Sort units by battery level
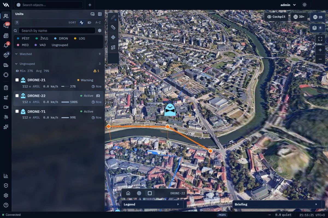The width and height of the screenshot is (328, 218). (x=89, y=22)
